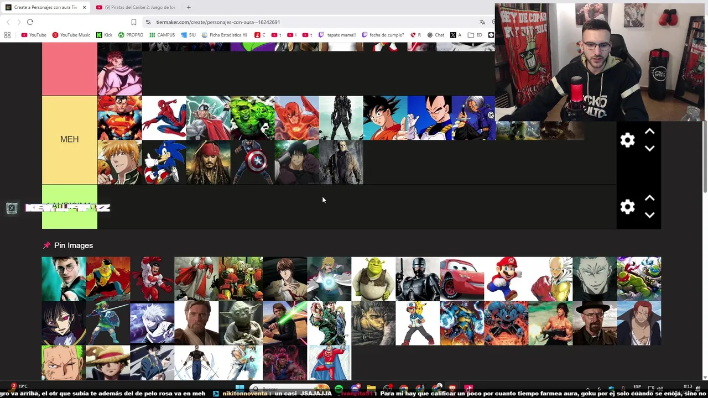Screen dimensions: 708x398
Task: Open the fecha de cumple? bookmark
Action: (383, 35)
